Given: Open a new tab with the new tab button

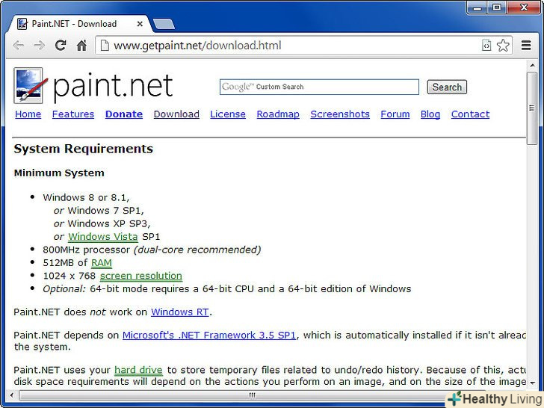Looking at the screenshot, I should (x=164, y=24).
